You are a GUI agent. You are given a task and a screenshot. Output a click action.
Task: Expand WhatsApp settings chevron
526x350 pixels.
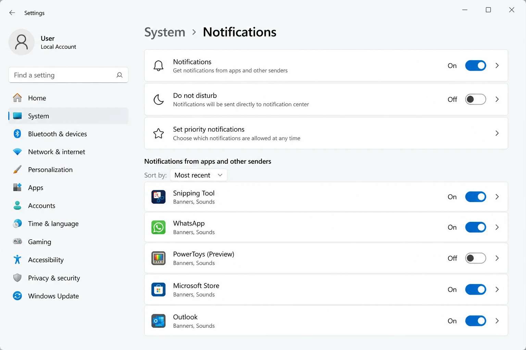pos(497,227)
